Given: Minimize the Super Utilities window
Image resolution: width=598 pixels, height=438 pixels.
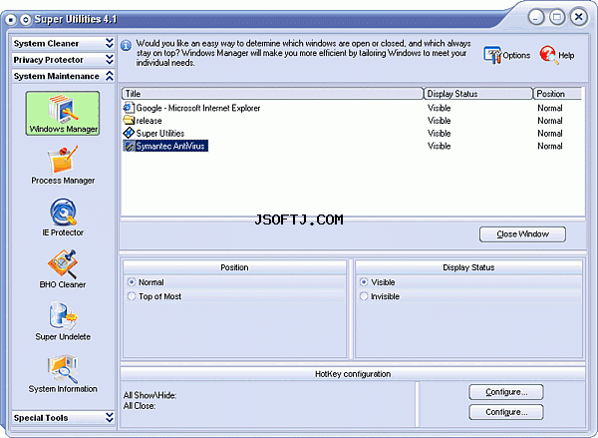Looking at the screenshot, I should tap(536, 17).
